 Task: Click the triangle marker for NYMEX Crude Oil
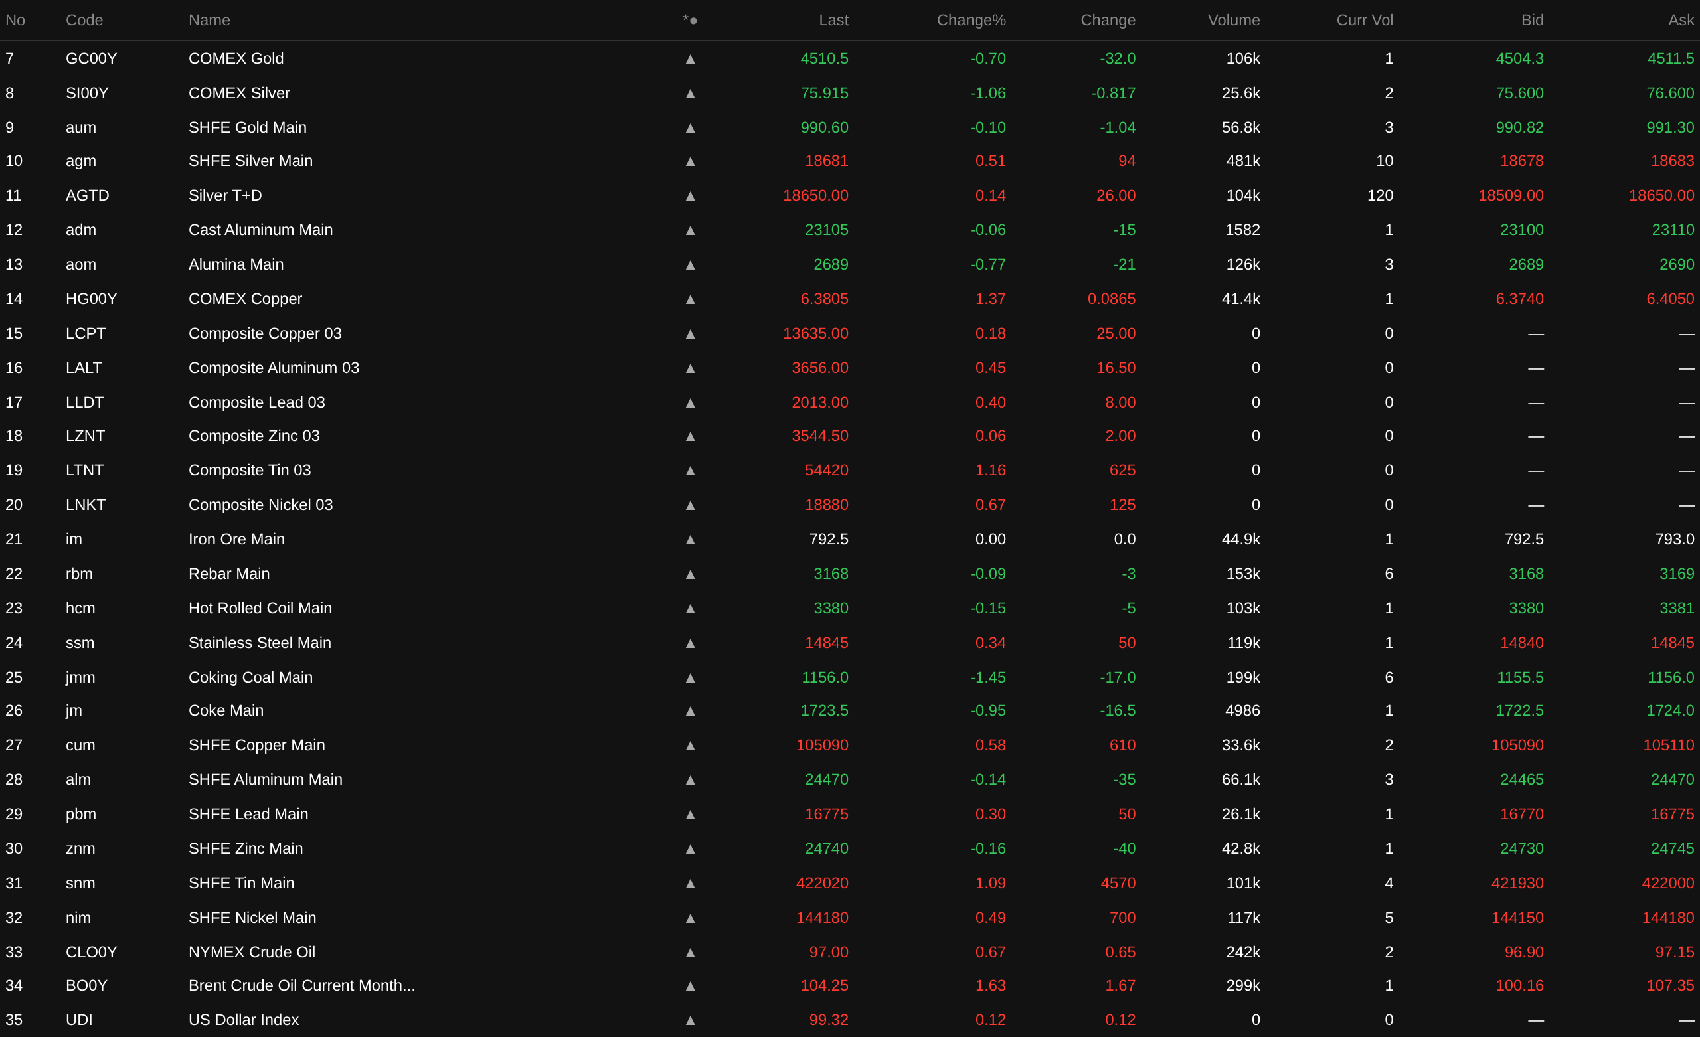click(x=690, y=954)
